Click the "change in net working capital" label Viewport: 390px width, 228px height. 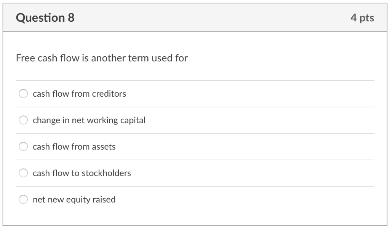click(89, 120)
